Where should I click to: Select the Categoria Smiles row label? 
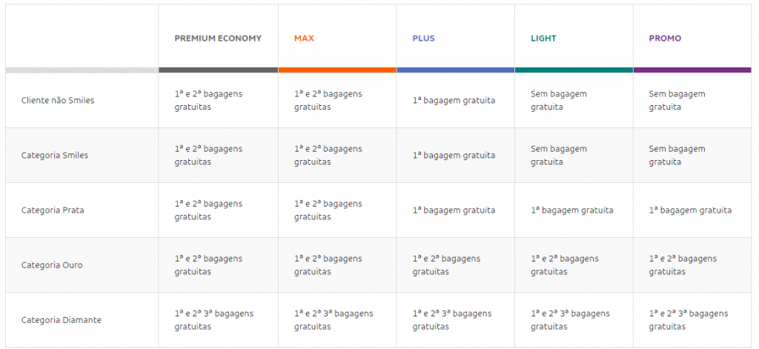coord(55,156)
